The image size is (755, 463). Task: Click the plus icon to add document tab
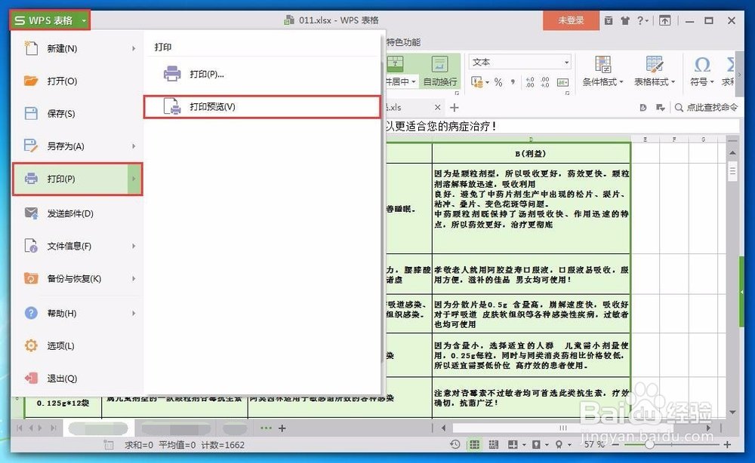point(454,107)
